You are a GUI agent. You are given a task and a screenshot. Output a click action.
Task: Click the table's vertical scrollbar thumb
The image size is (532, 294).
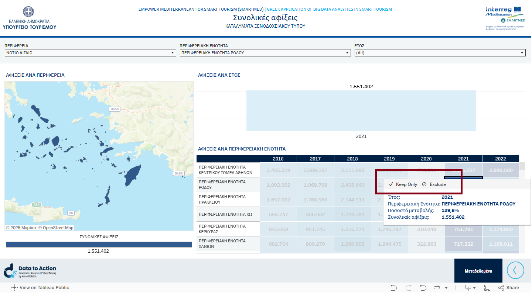pyautogui.click(x=522, y=166)
